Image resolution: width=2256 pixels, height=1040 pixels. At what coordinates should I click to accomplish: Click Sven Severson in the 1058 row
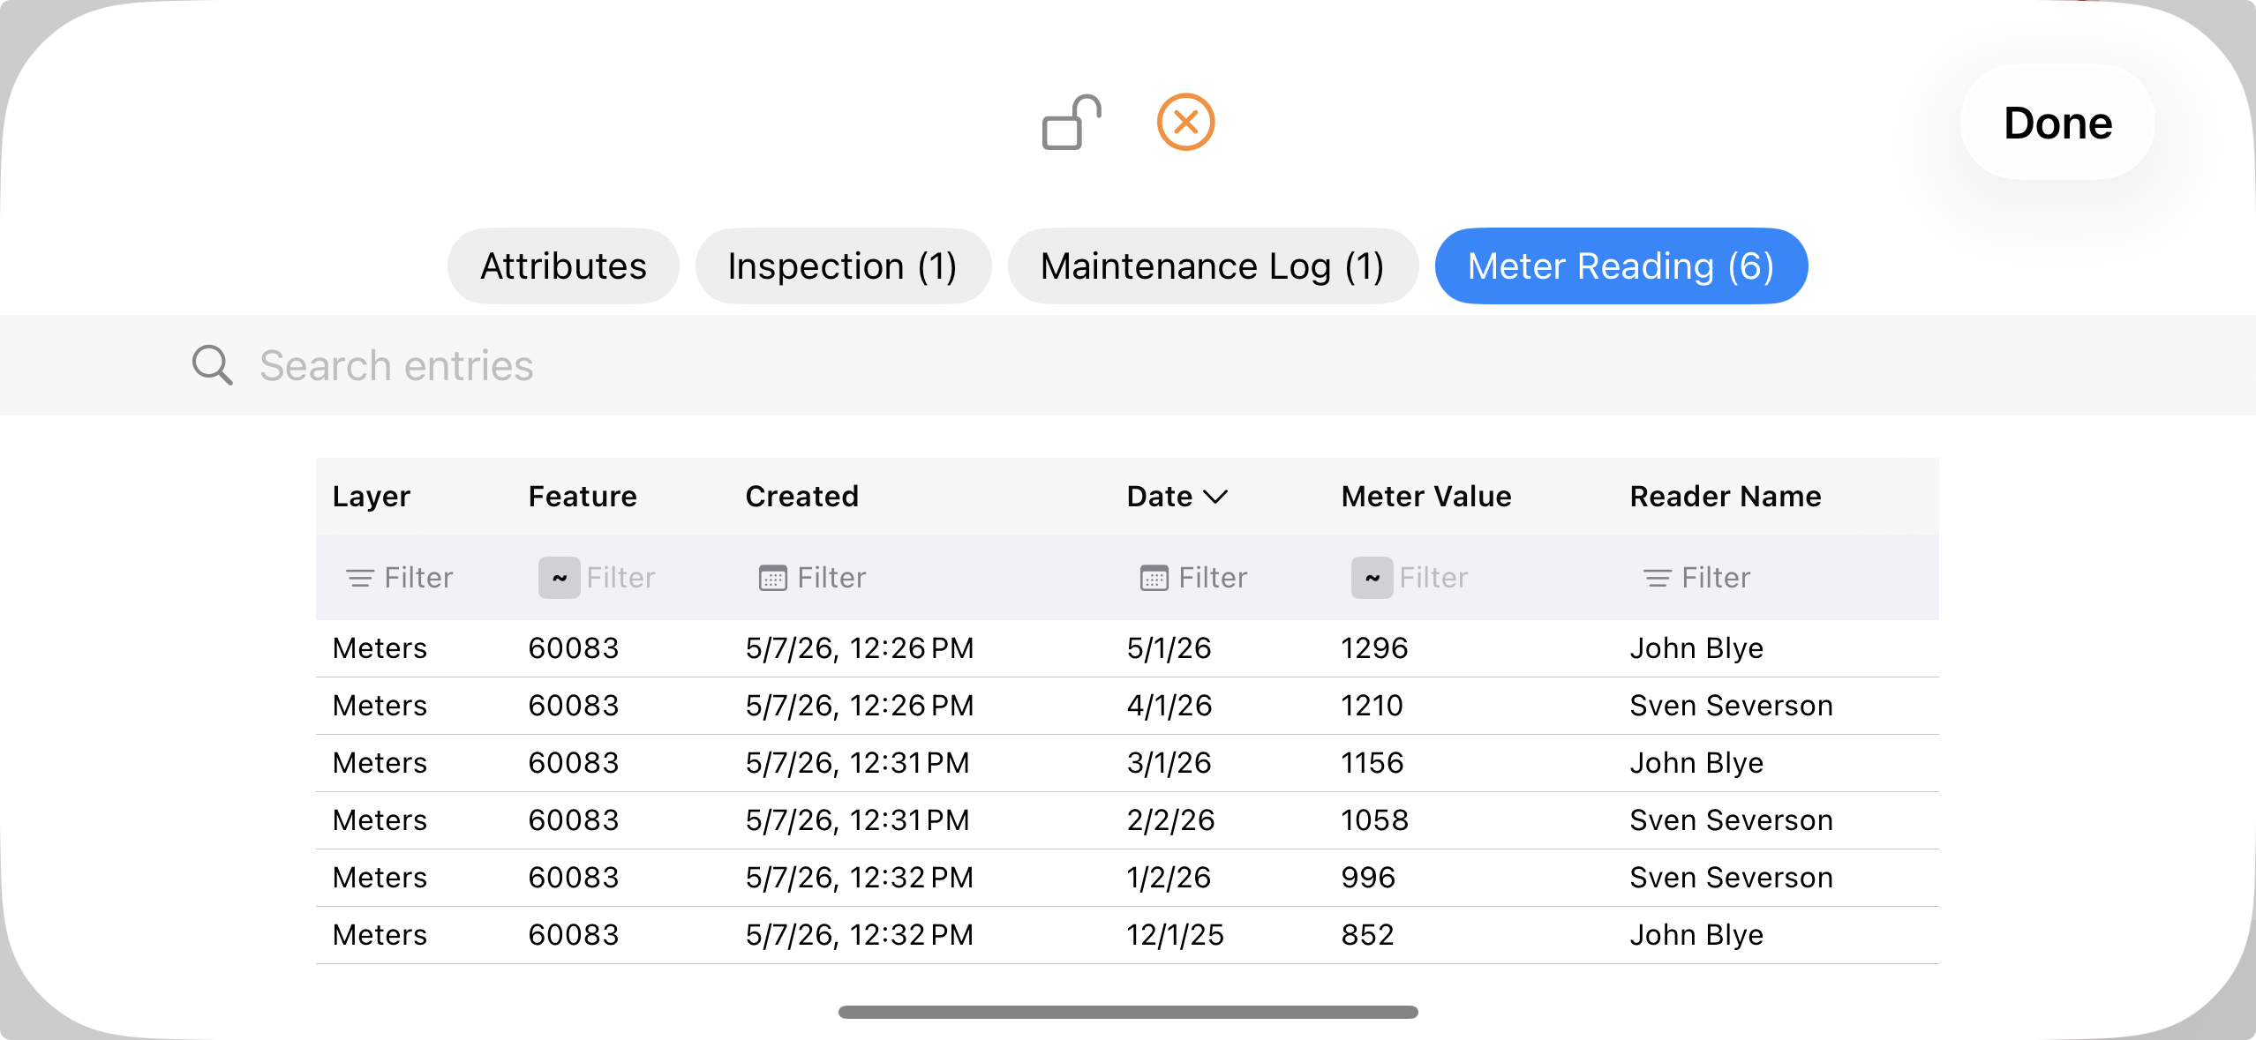click(x=1731, y=820)
